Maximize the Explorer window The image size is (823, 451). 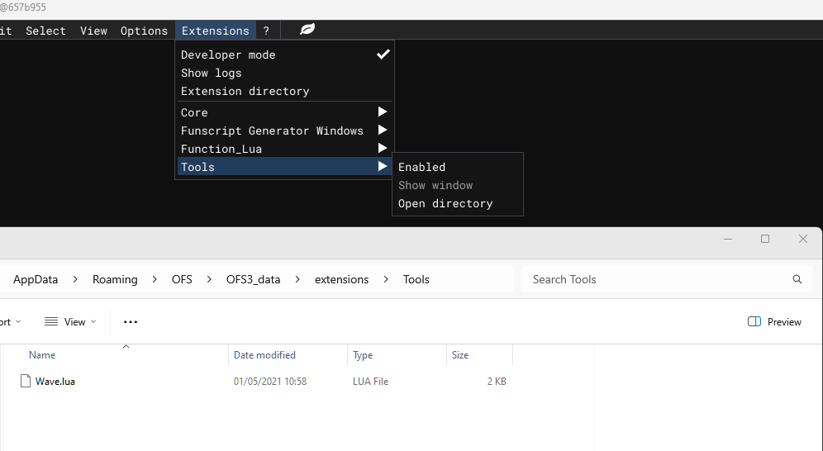pyautogui.click(x=765, y=240)
